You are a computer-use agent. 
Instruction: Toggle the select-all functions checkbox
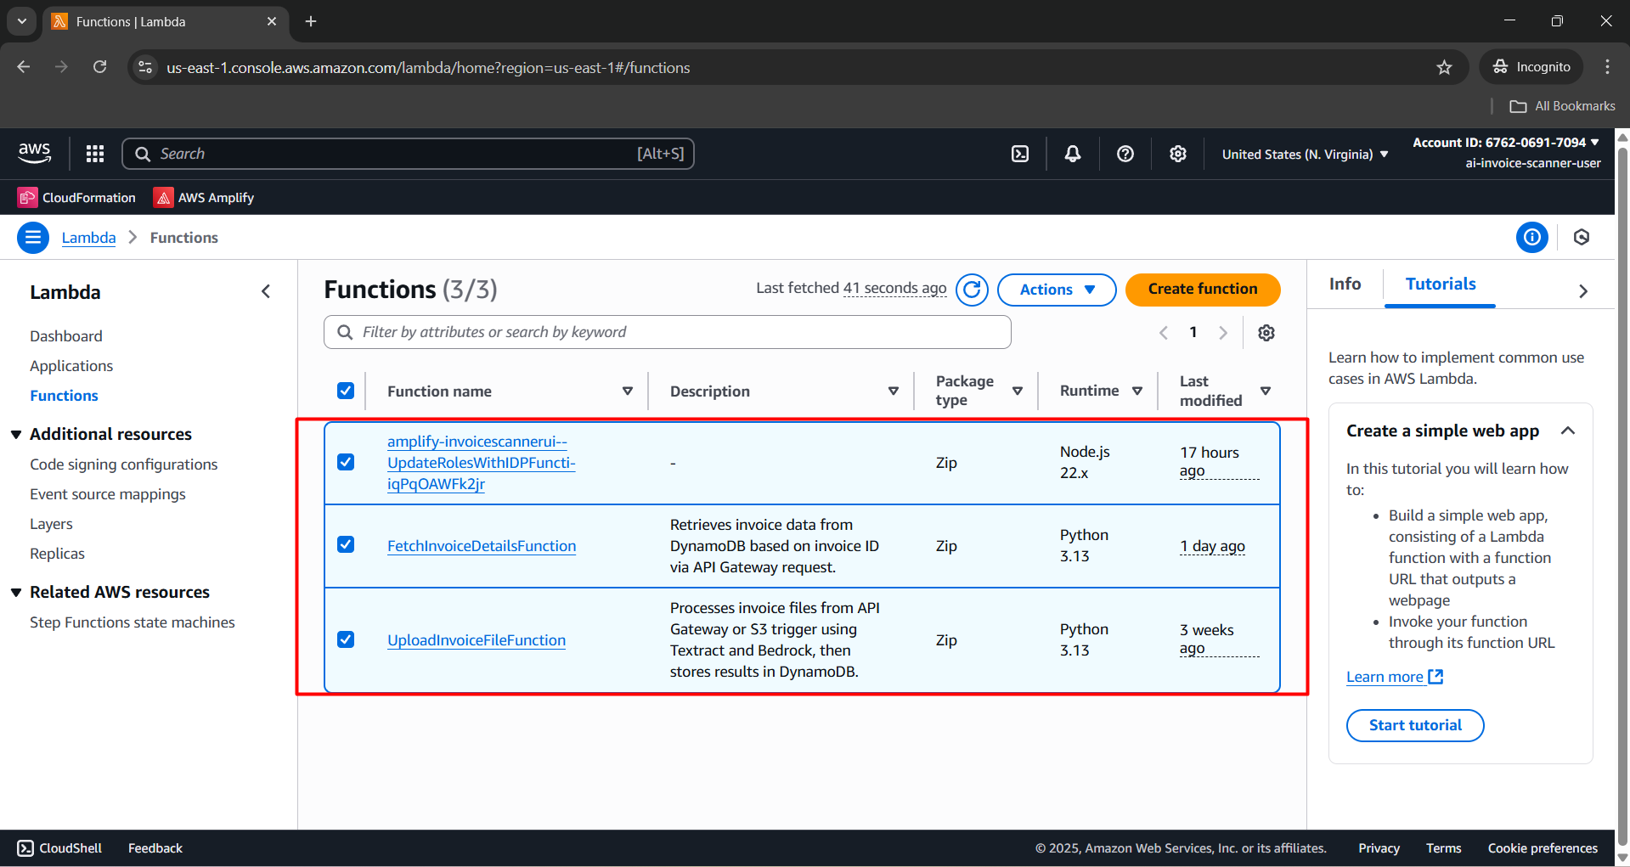tap(346, 391)
